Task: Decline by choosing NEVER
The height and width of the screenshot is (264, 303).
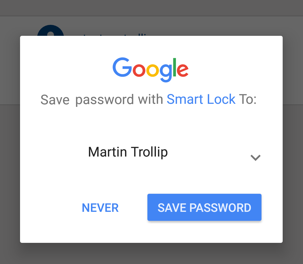Action: tap(100, 208)
